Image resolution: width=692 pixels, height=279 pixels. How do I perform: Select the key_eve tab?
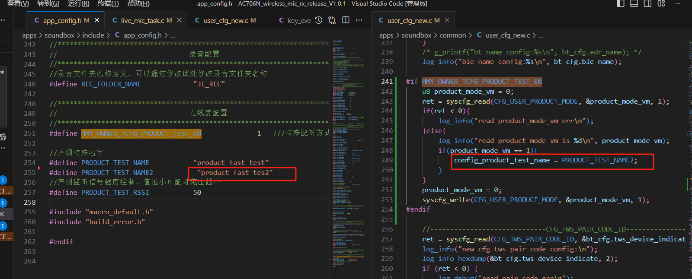coord(295,20)
